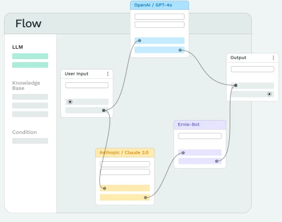Click the Ernie-Bot node output connector dot
The image size is (282, 222).
coord(216,161)
